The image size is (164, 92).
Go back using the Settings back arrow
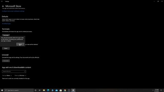point(2,2)
